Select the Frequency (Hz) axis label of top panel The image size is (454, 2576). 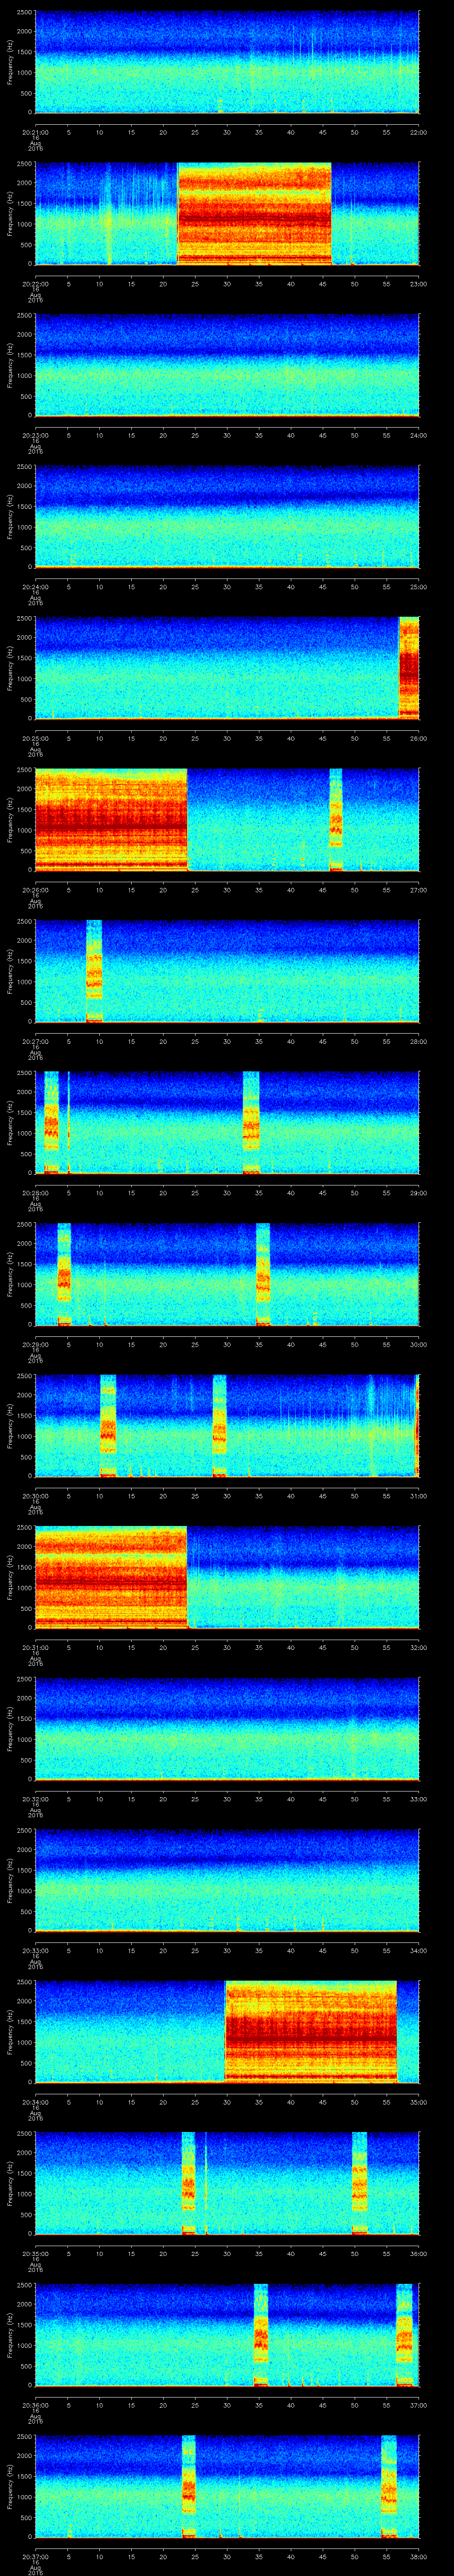[10, 62]
